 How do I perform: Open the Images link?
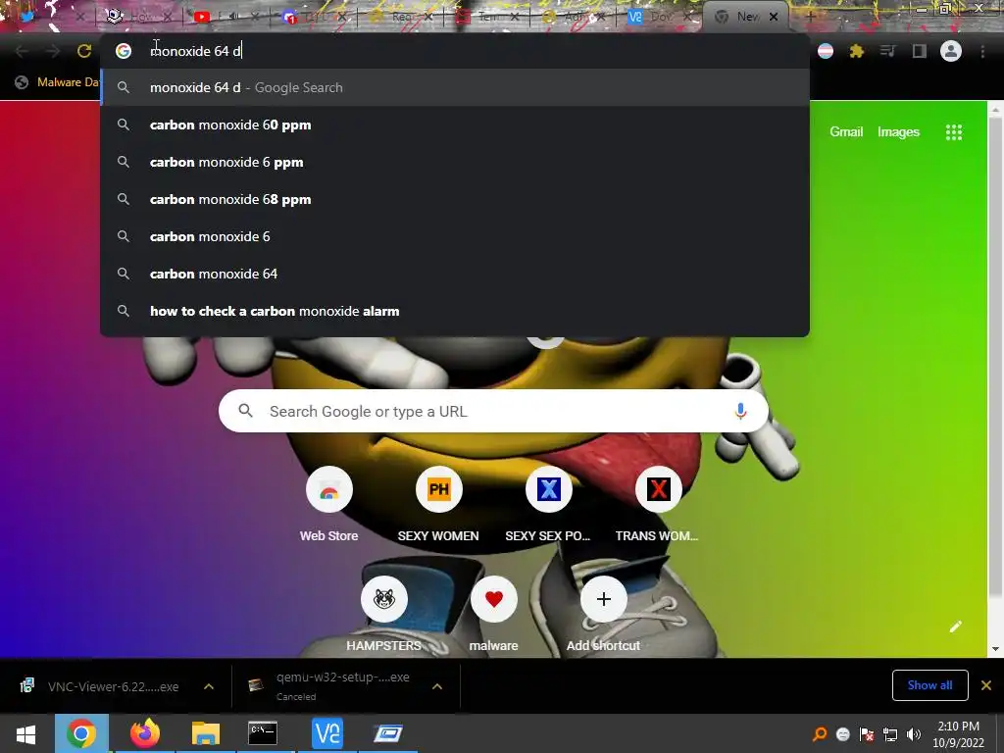pos(898,132)
